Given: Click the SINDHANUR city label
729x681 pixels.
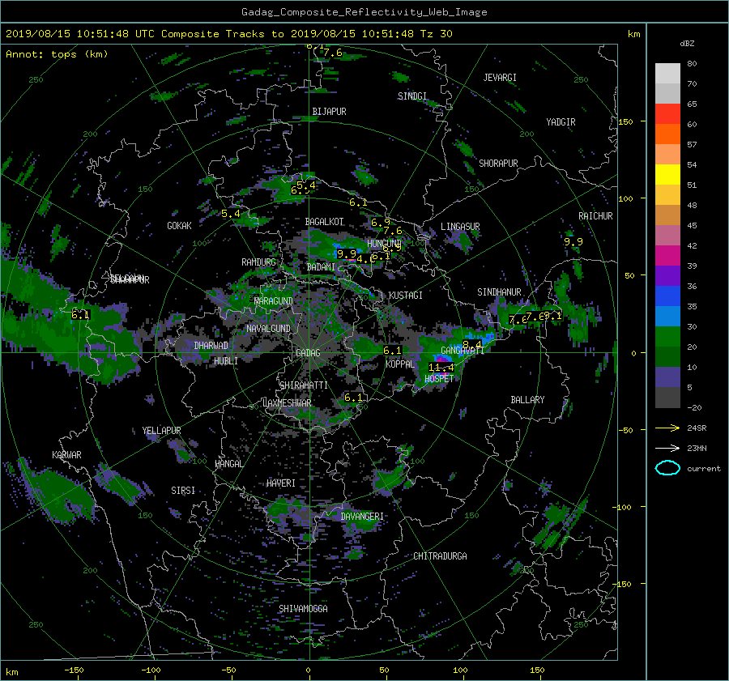Looking at the screenshot, I should (x=499, y=292).
